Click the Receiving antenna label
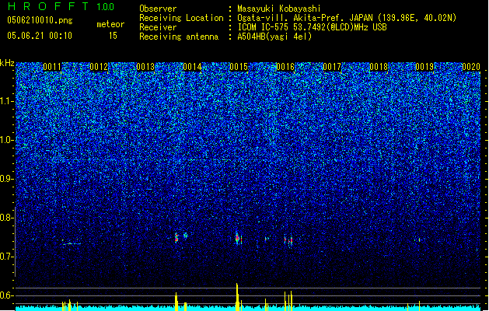 click(x=179, y=37)
